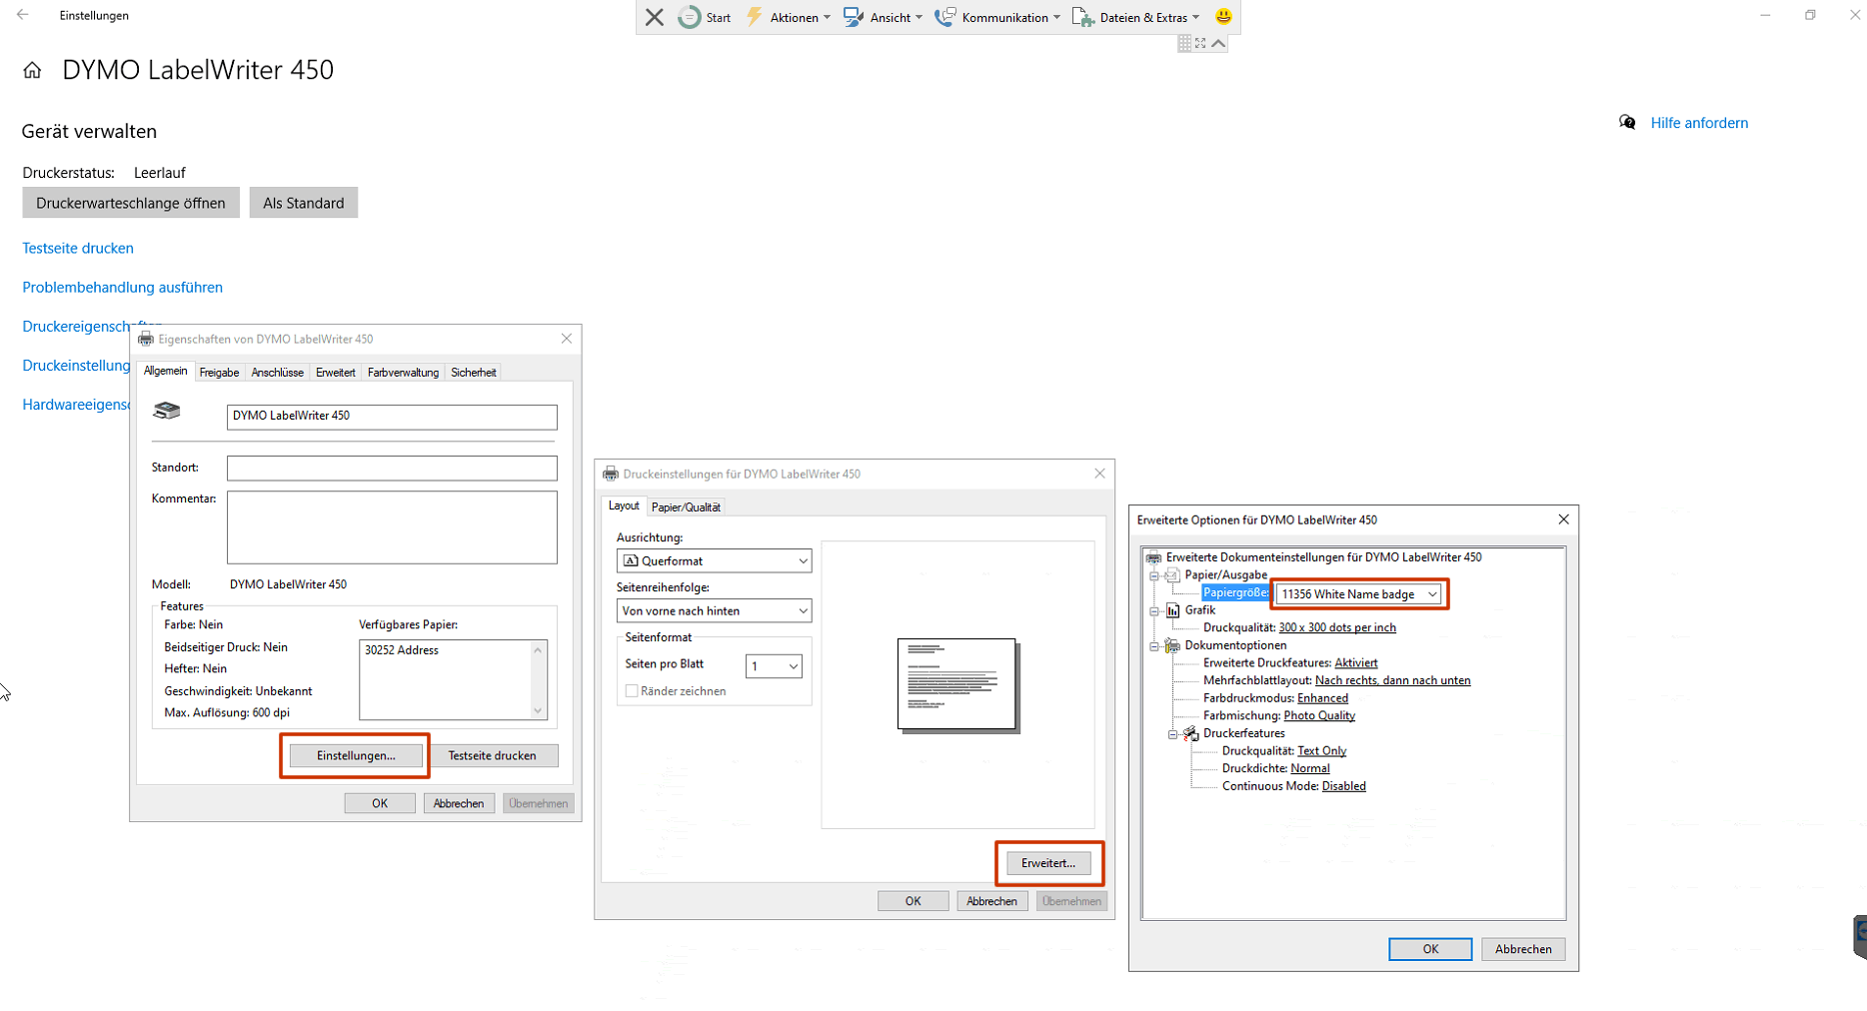Image resolution: width=1867 pixels, height=1011 pixels.
Task: Close the Eigenschaften von DYMO dialog
Action: [x=567, y=339]
